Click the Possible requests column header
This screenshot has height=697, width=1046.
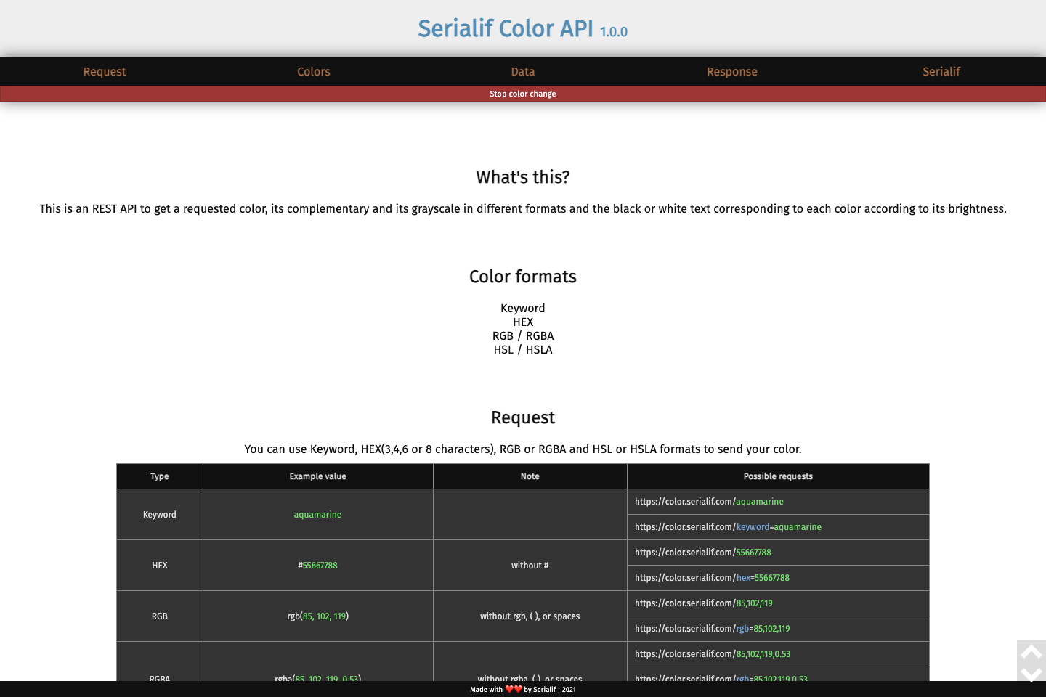pos(778,476)
